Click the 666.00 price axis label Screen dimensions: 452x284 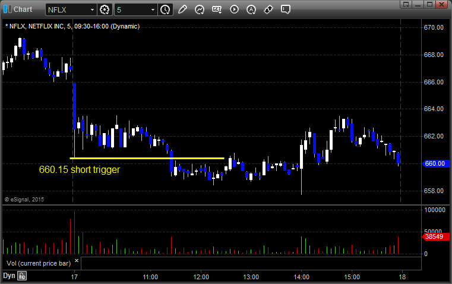click(x=434, y=82)
